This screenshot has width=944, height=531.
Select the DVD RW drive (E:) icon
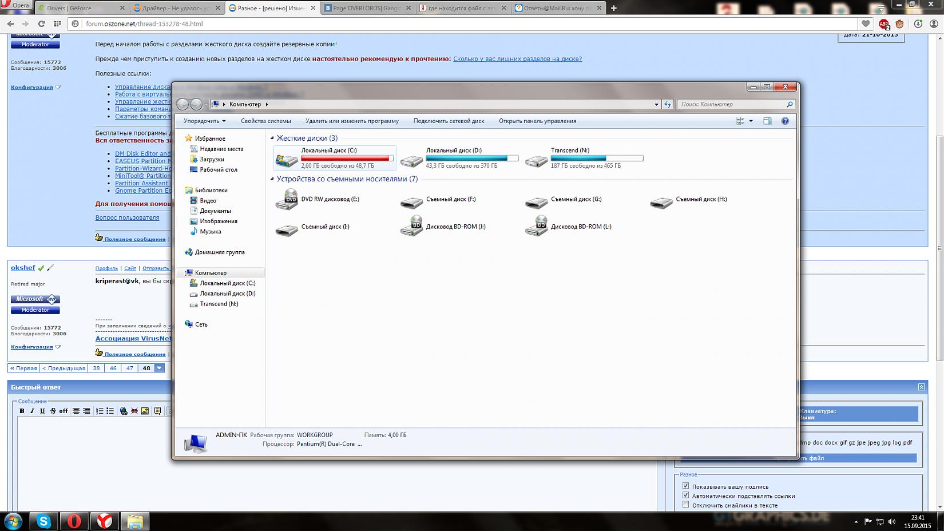tap(287, 200)
